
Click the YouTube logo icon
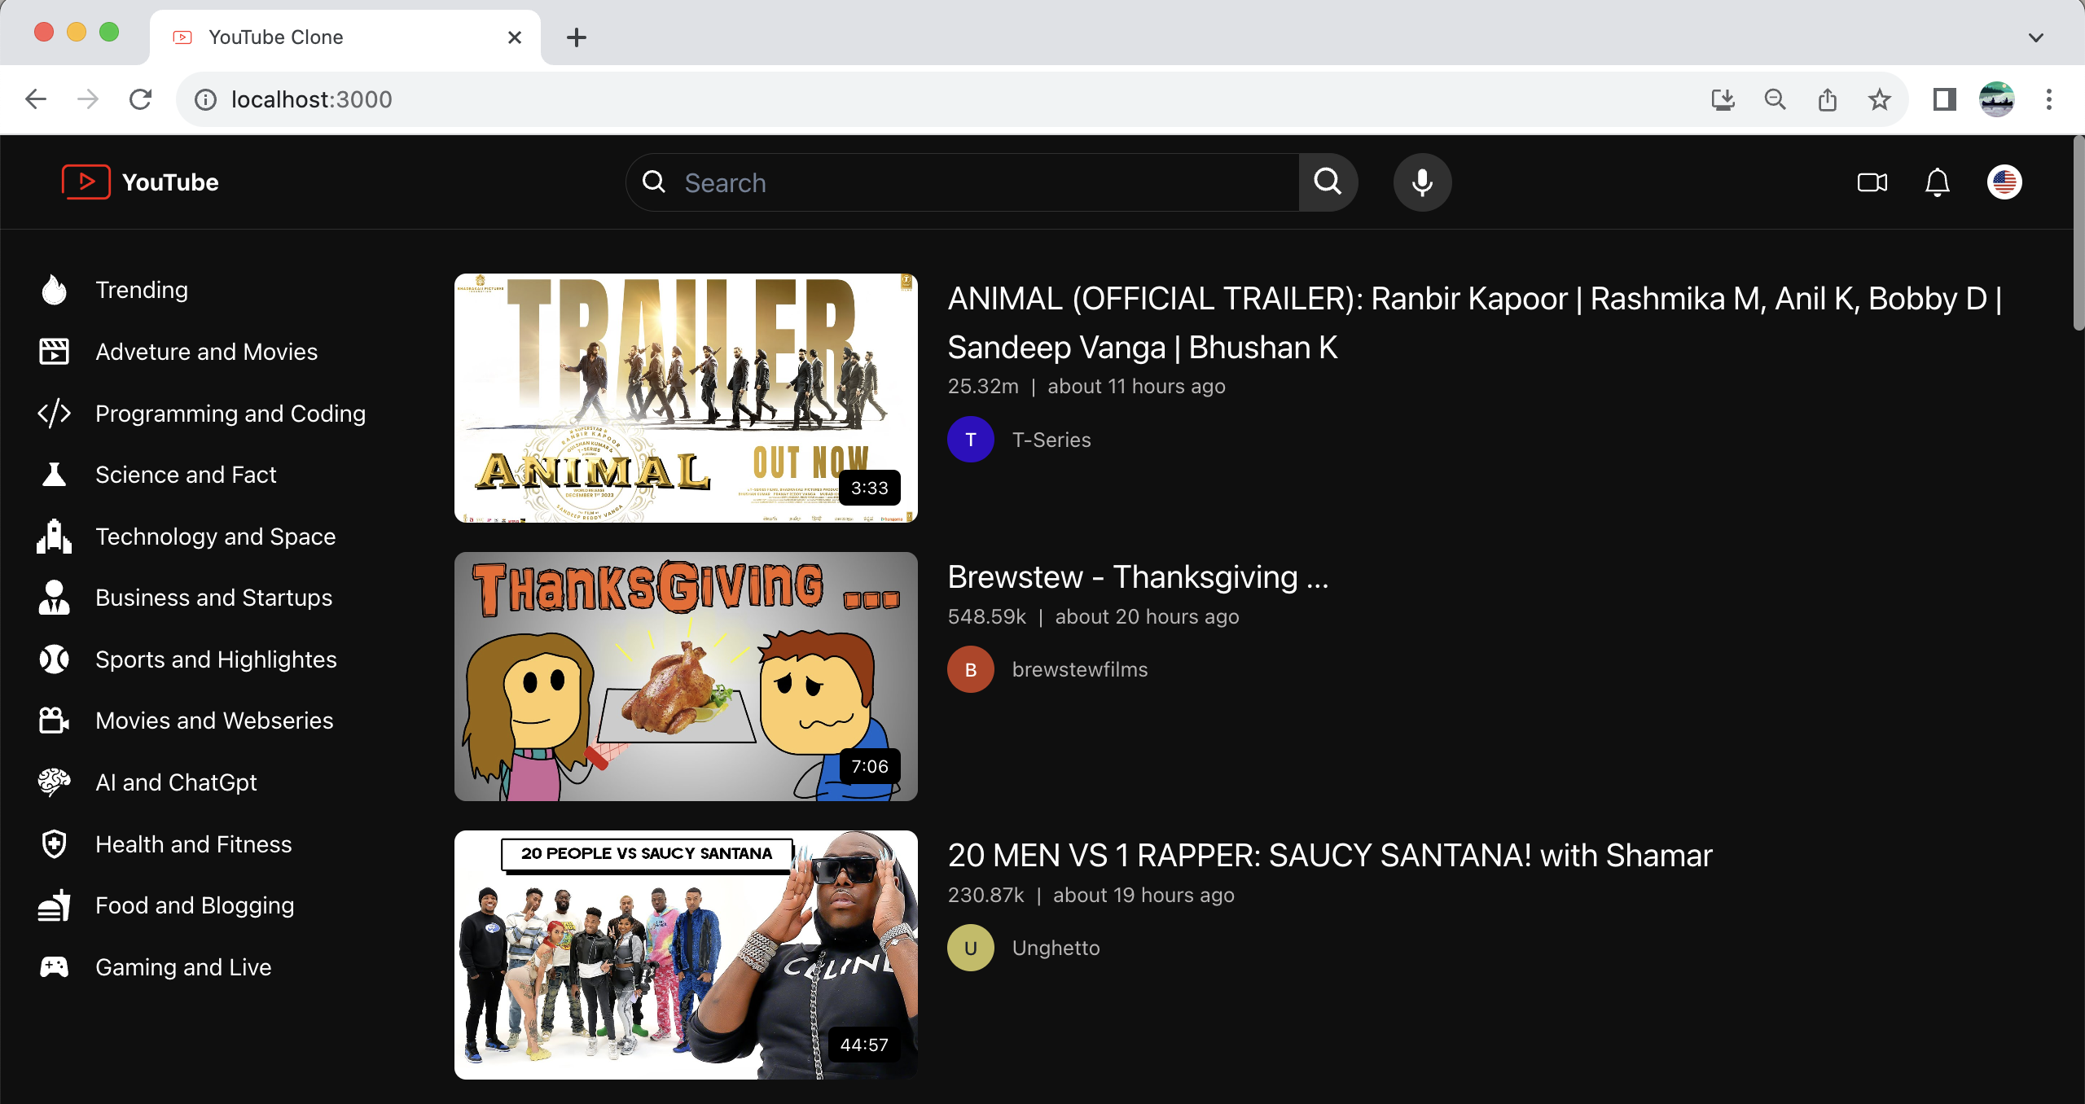point(86,182)
